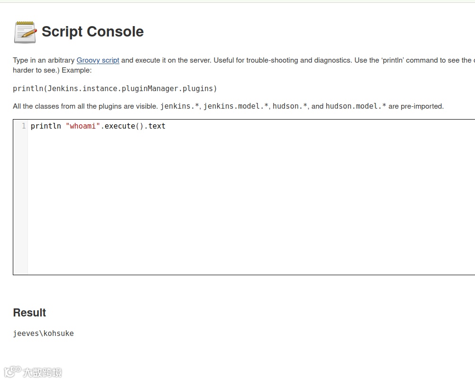Click the Script Console notepad icon
This screenshot has height=381, width=475.
pyautogui.click(x=26, y=32)
